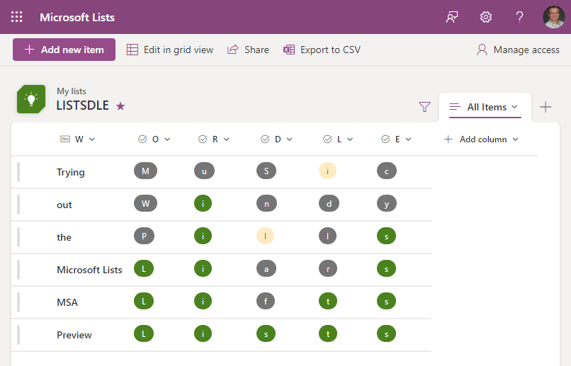The height and width of the screenshot is (366, 571).
Task: Click green i pill in 'out' row
Action: (x=203, y=203)
